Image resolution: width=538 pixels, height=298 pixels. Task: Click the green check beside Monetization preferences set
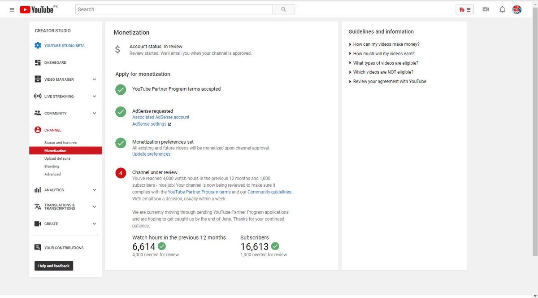(121, 143)
